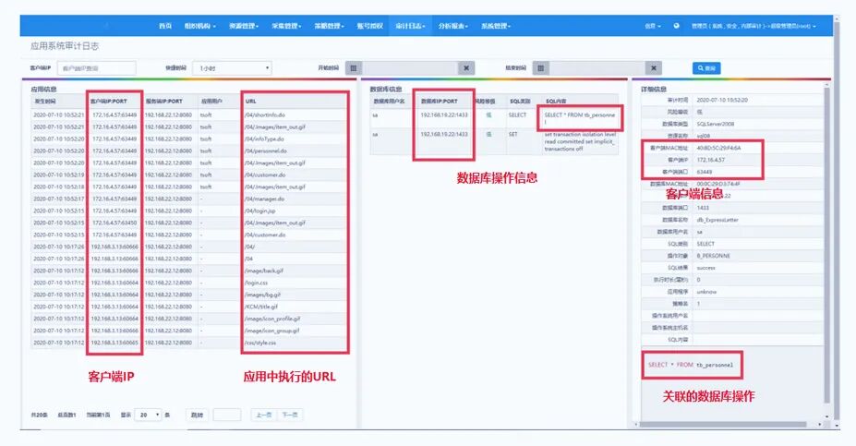Select the row with URL /image/back.gif

tap(189, 271)
